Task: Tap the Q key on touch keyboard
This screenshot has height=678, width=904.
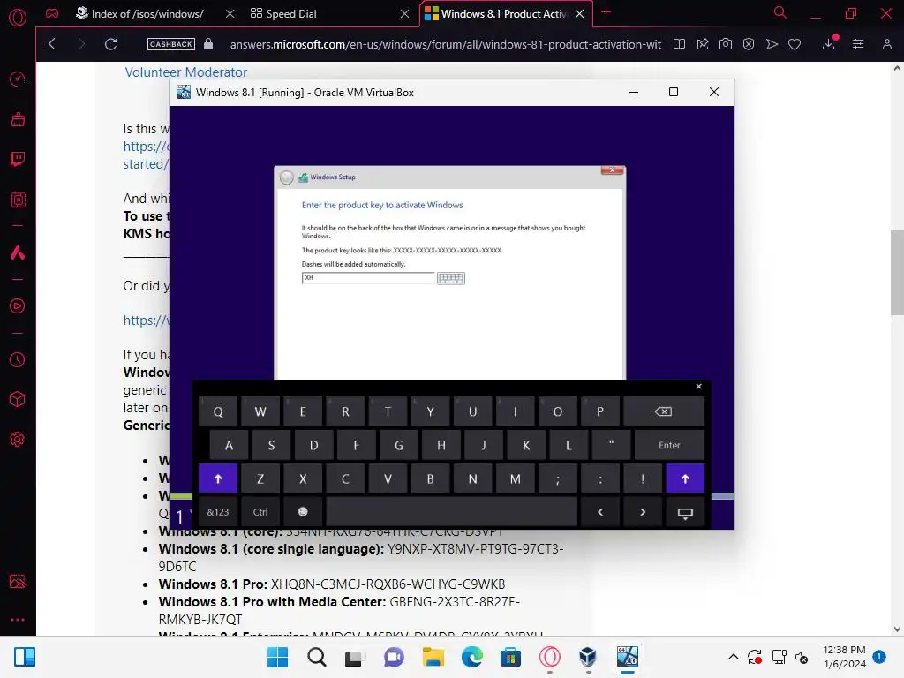Action: pos(218,411)
